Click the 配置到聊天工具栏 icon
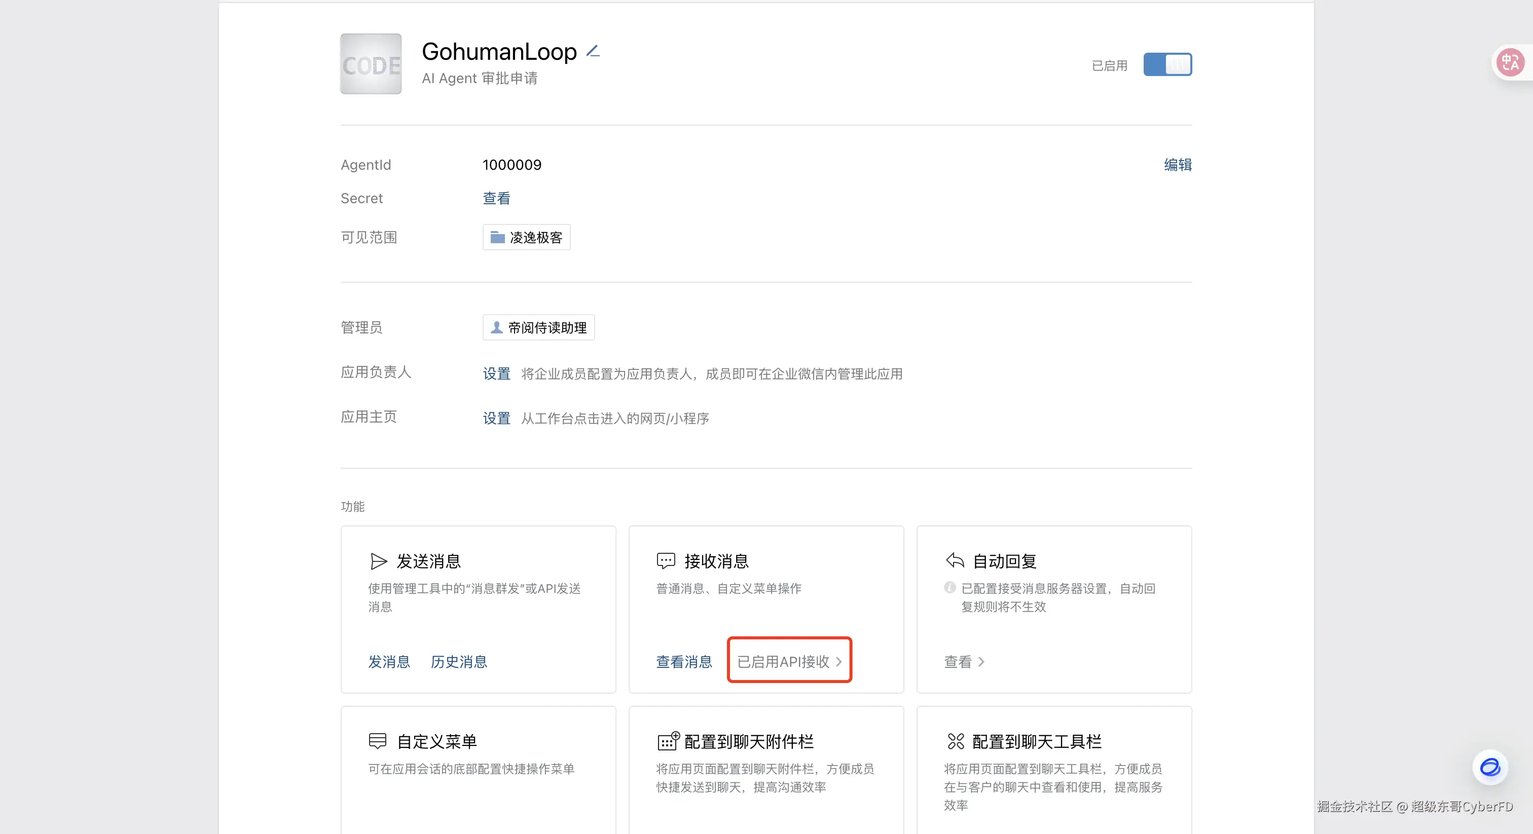The image size is (1533, 834). pyautogui.click(x=956, y=741)
